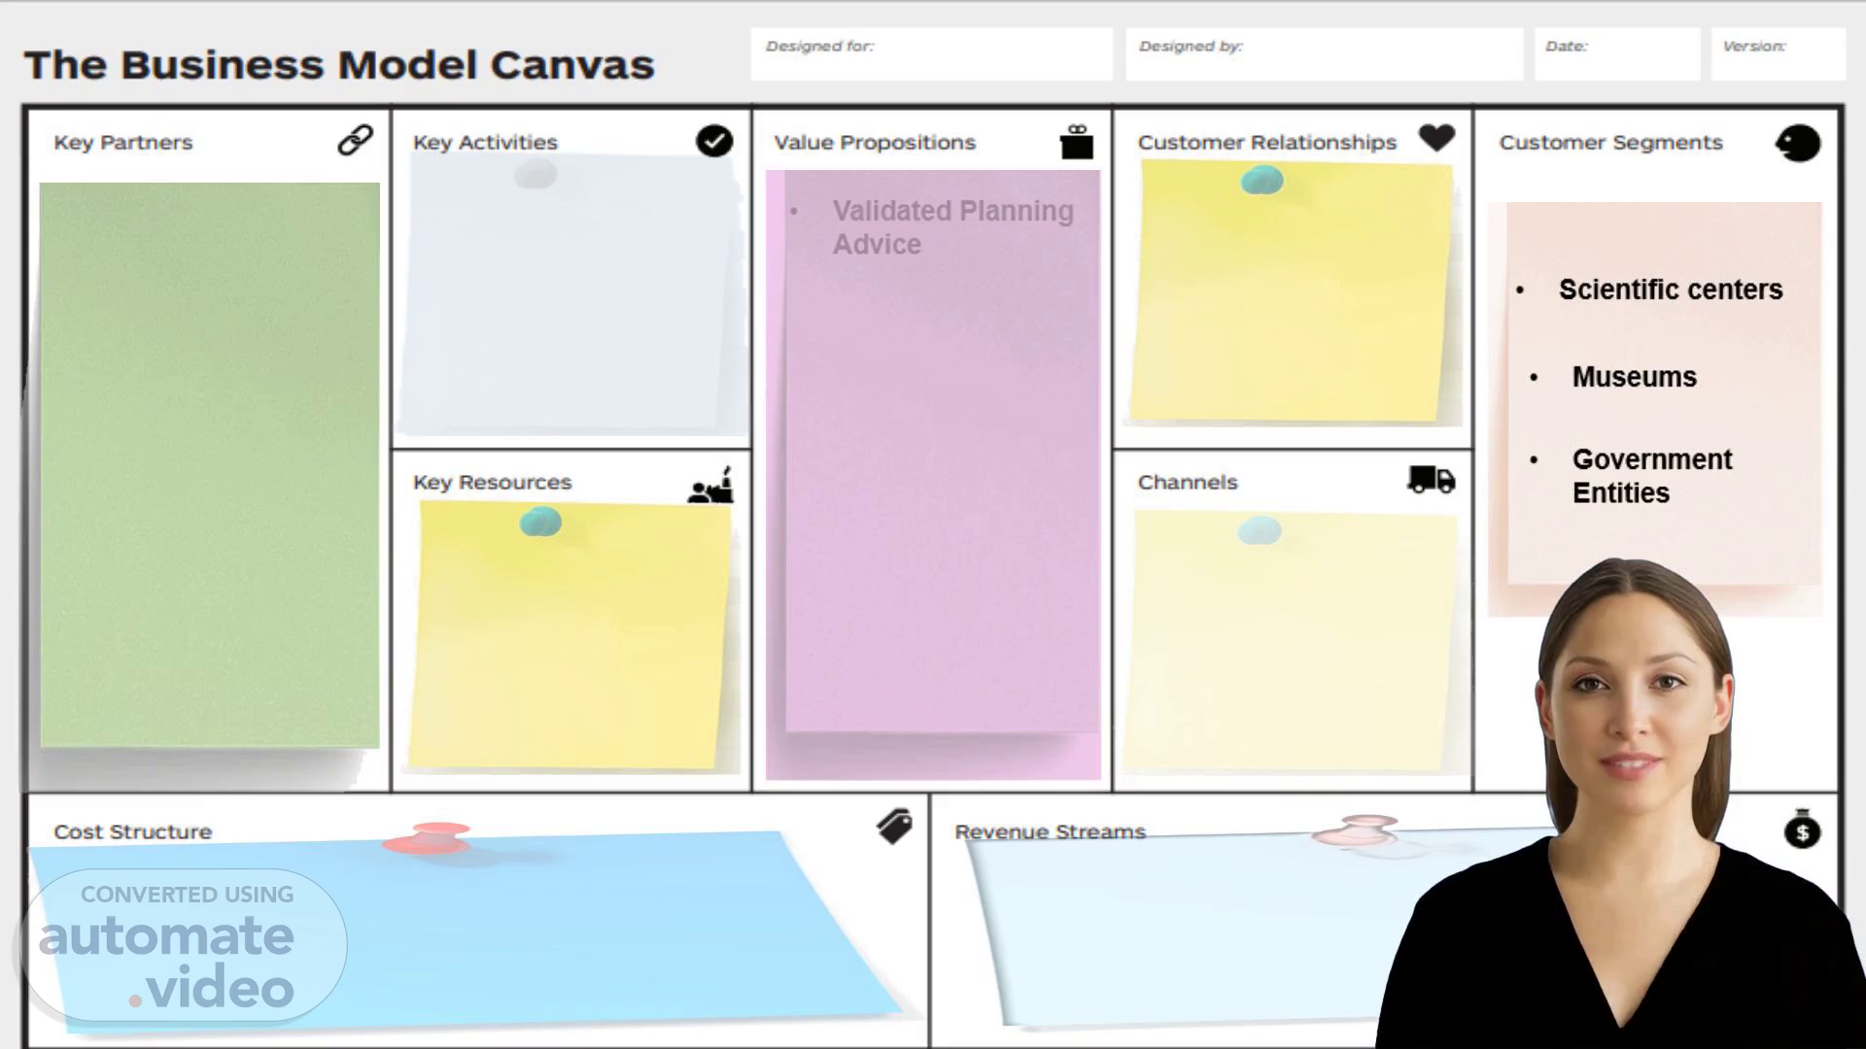Select the purple Value Propositions sticky note
The image size is (1866, 1049).
[933, 474]
